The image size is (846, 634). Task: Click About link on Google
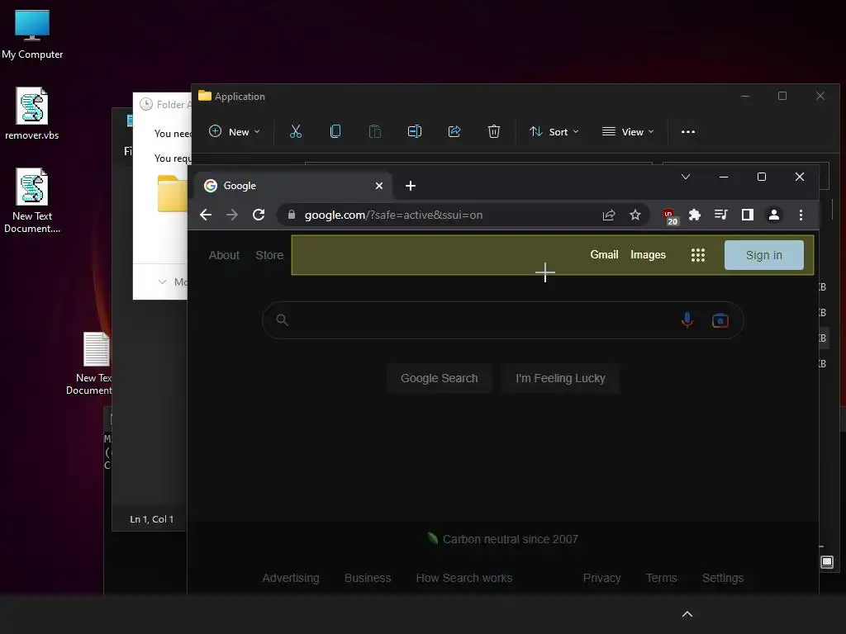[x=224, y=256]
